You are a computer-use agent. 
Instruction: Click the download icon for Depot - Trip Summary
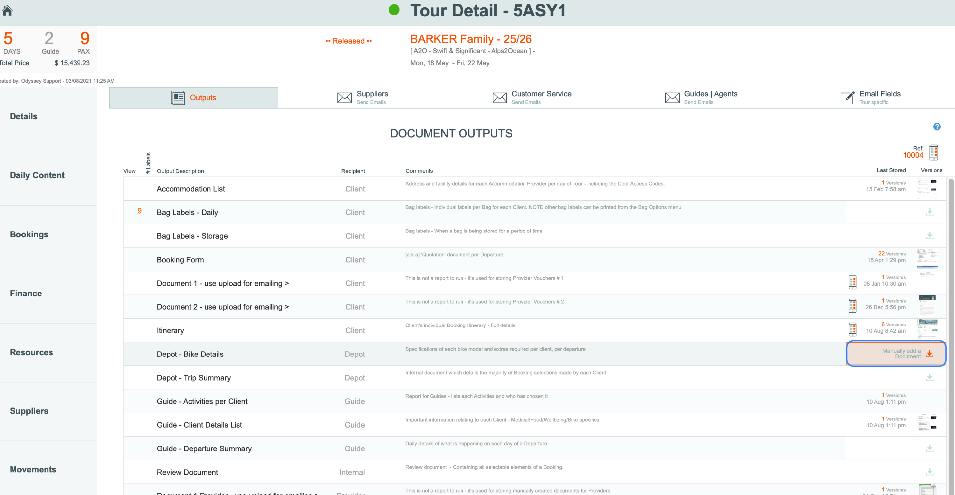[930, 378]
